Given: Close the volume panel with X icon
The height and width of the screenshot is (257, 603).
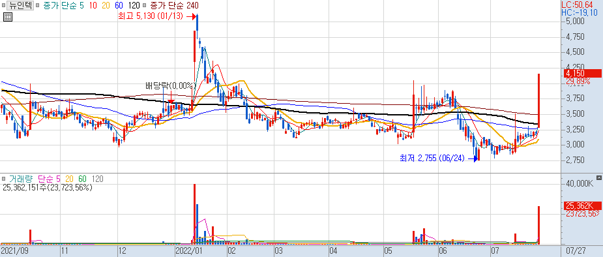Looking at the screenshot, I should [x=598, y=177].
